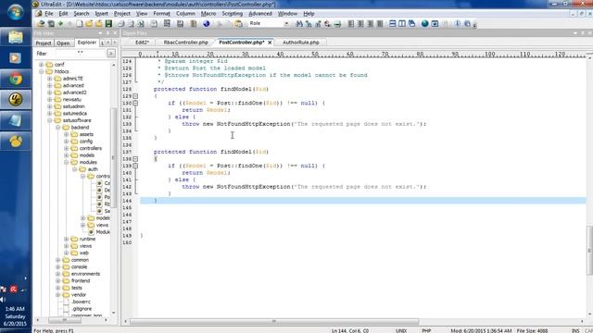
Task: Open Windows Media Player from the taskbar
Action: [x=16, y=58]
